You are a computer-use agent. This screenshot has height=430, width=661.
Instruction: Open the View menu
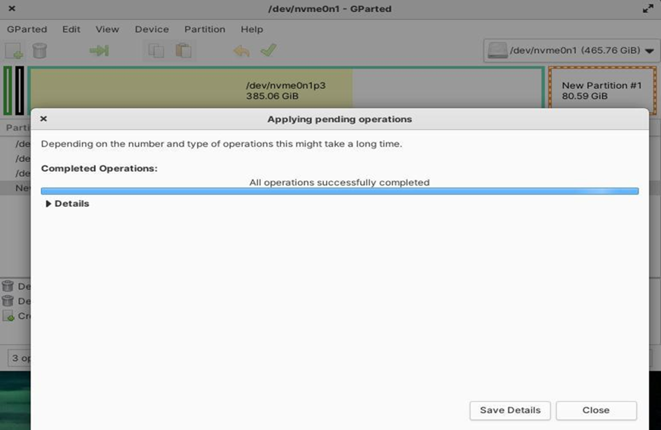(107, 29)
